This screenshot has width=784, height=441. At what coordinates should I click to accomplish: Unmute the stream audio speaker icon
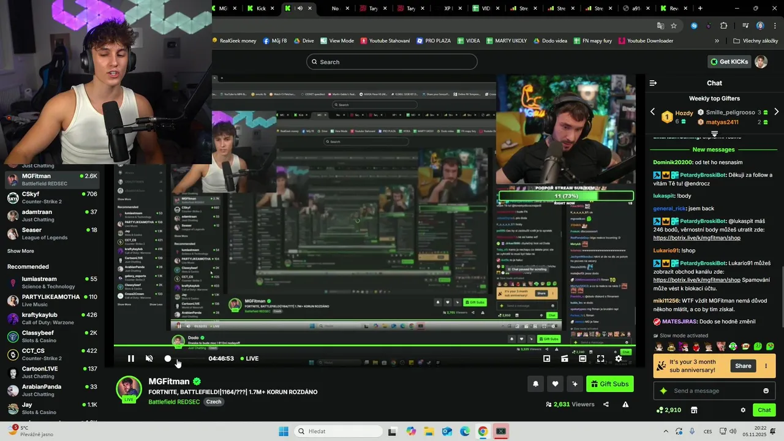coord(149,358)
